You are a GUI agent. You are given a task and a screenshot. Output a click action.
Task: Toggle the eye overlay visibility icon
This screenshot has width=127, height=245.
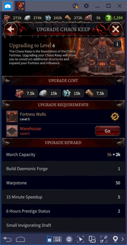point(69,239)
